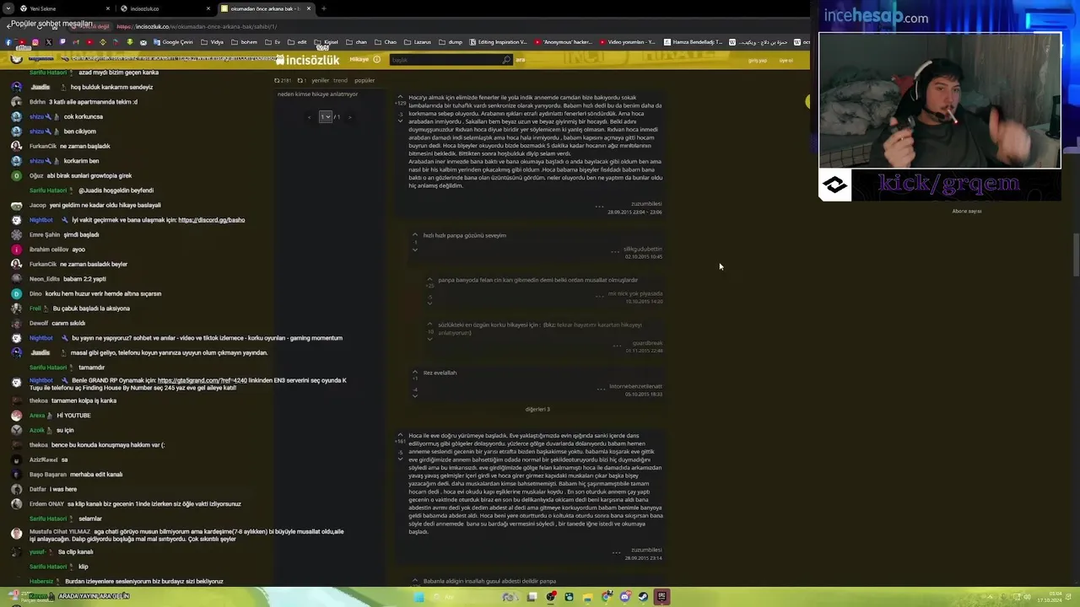Open 'Editing Inspiration V...' bookmark
The height and width of the screenshot is (607, 1080).
point(498,42)
